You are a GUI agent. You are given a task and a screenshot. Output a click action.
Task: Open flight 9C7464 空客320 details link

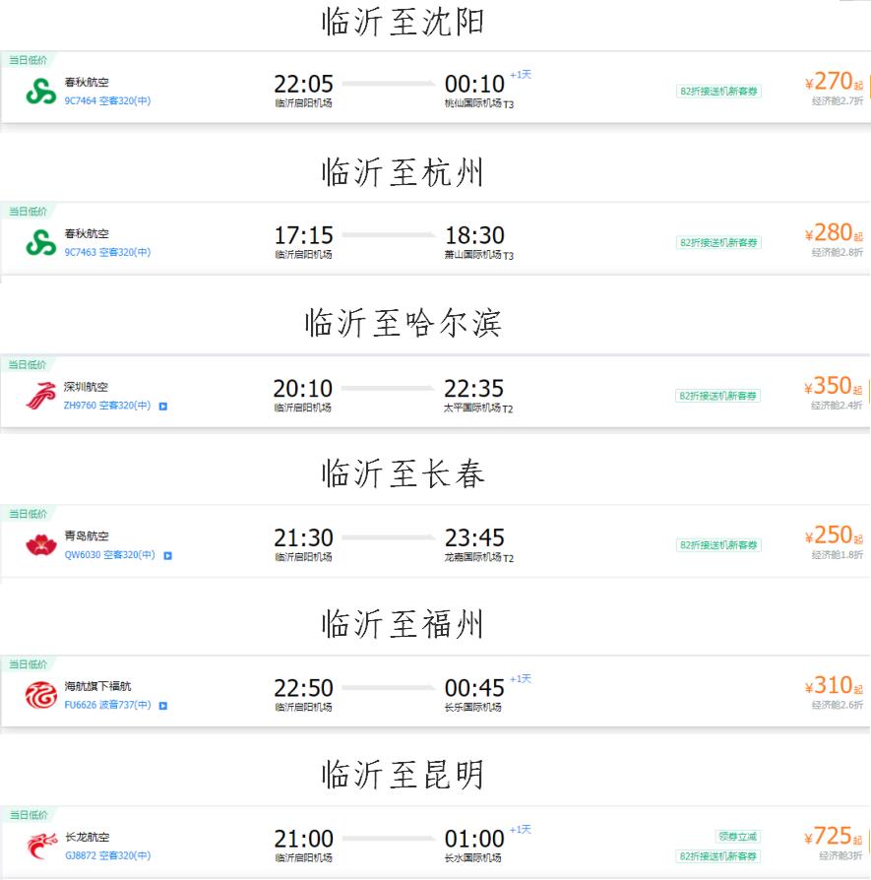click(107, 101)
